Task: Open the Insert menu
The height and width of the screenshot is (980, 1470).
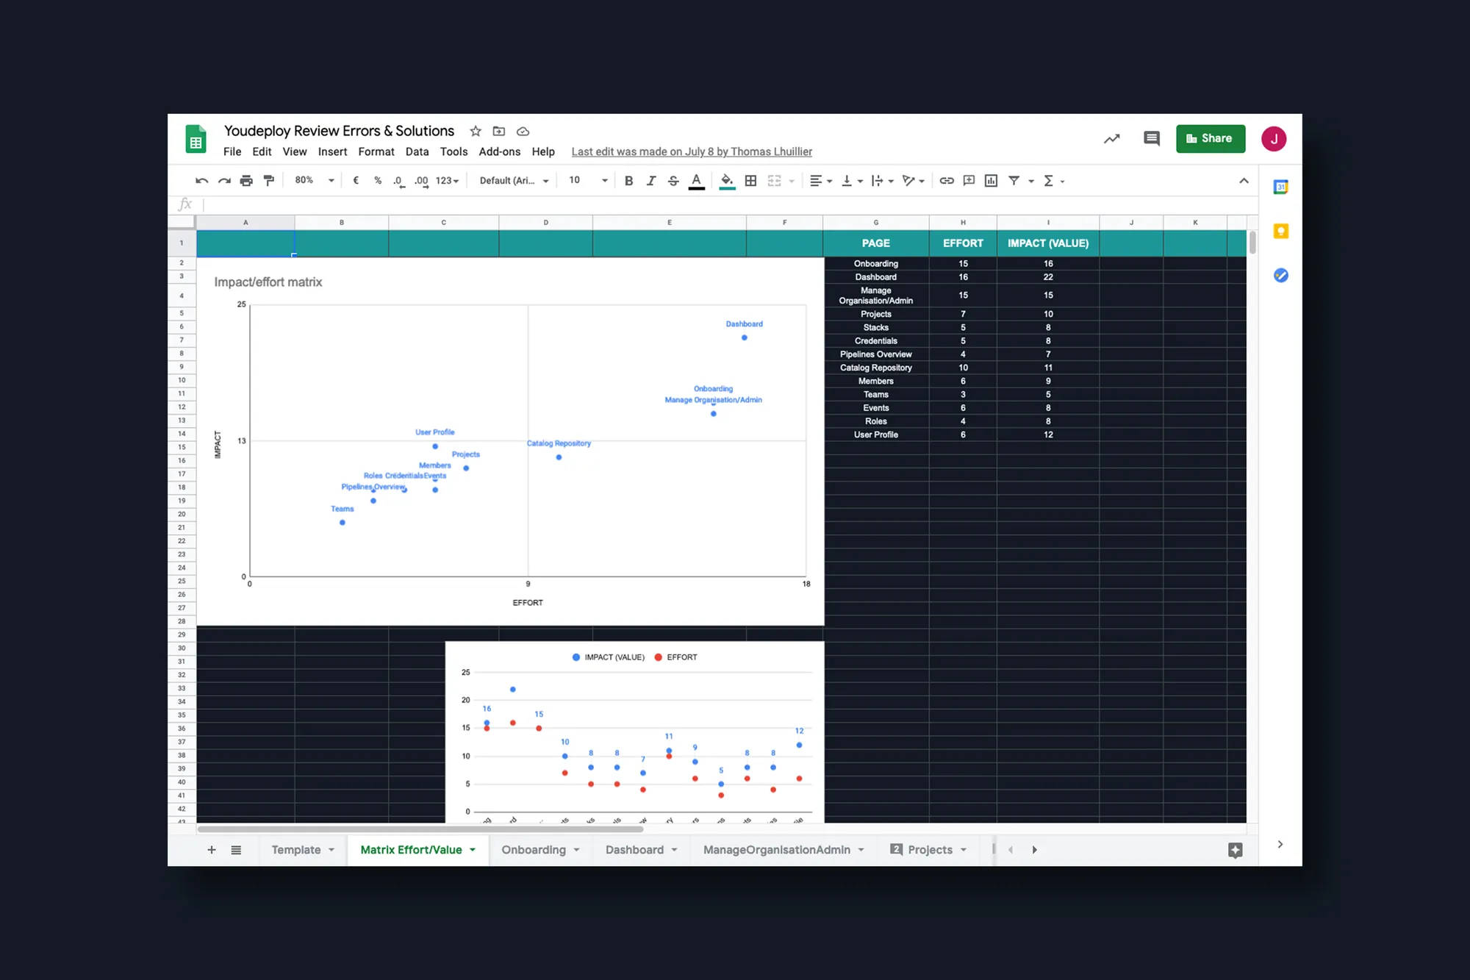Action: pos(332,152)
